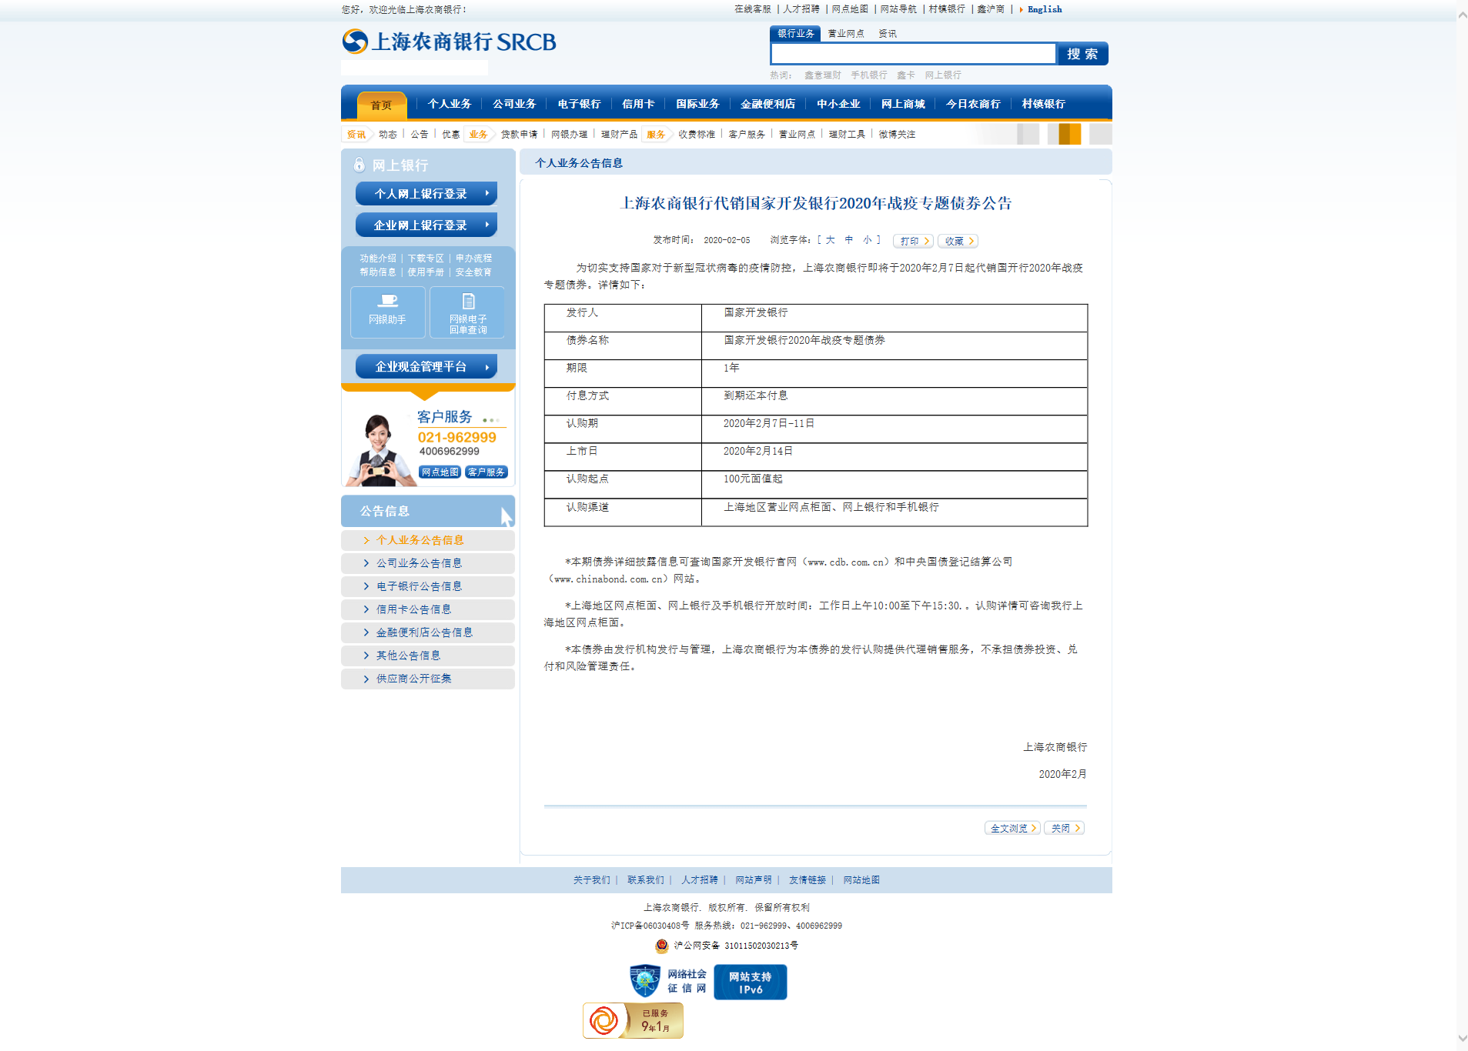Open the 网银电子回单查询 icon

tap(467, 312)
